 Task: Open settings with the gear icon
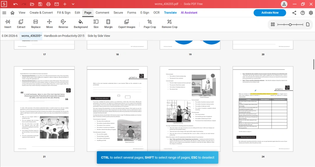(311, 13)
